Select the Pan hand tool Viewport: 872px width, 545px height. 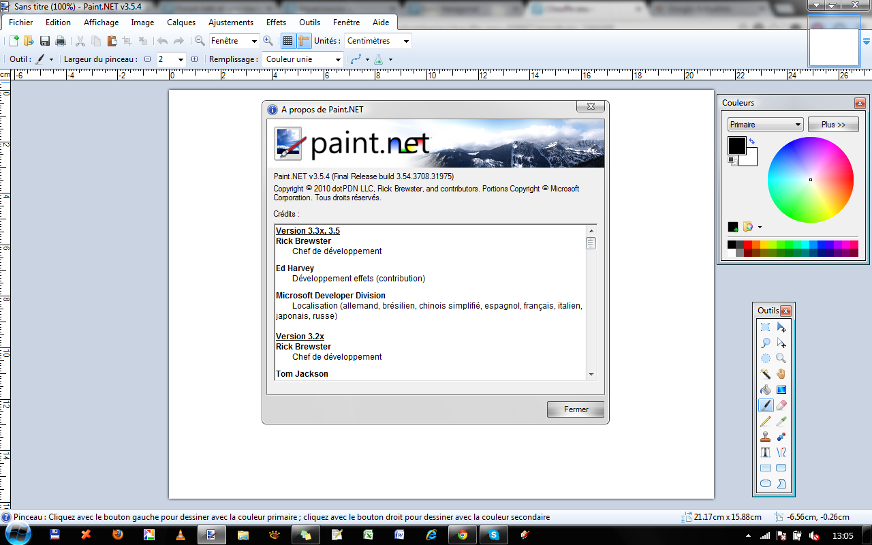tap(781, 374)
